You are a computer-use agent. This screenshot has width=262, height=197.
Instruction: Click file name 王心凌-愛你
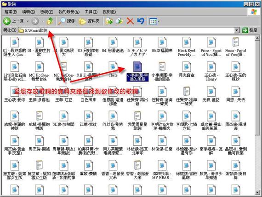pyautogui.click(x=15, y=100)
